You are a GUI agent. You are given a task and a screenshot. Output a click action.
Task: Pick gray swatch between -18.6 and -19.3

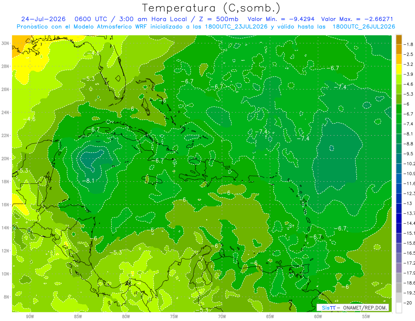click(x=399, y=288)
